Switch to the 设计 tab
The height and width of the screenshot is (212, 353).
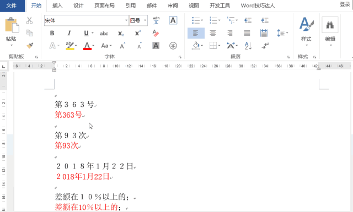point(78,6)
